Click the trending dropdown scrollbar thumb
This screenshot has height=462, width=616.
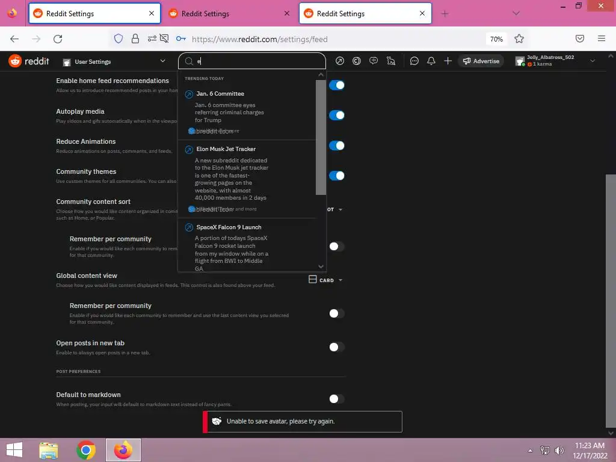(321, 137)
